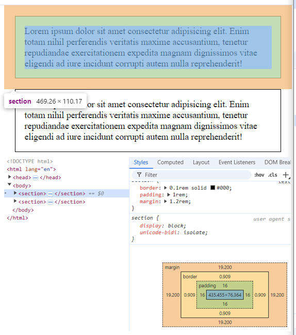Add new style rule with plus icon
The height and width of the screenshot is (335, 296).
pos(286,175)
